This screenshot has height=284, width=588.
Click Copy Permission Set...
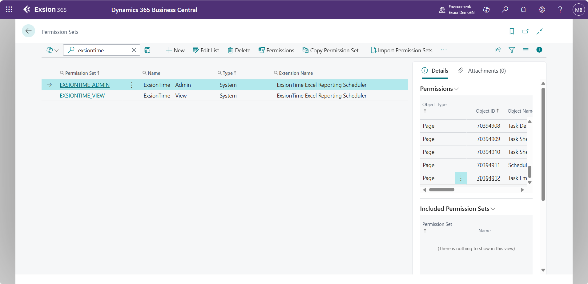pos(332,50)
